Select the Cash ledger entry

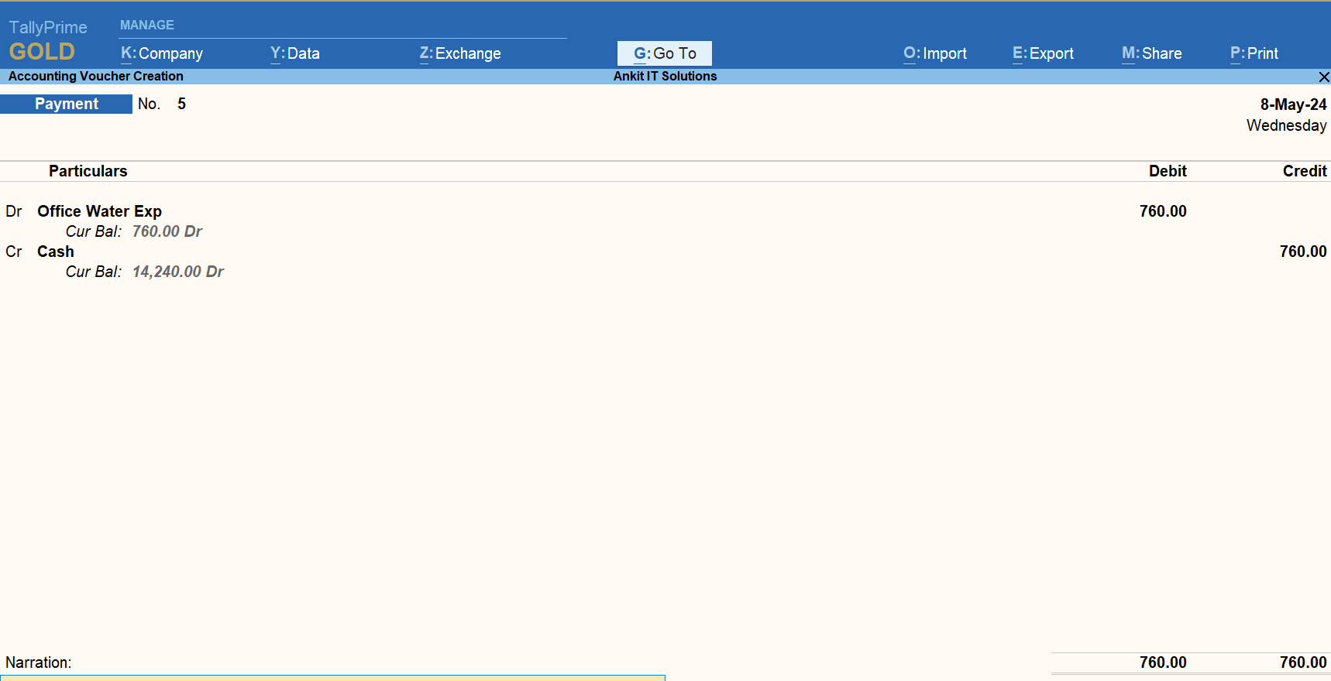(x=56, y=252)
